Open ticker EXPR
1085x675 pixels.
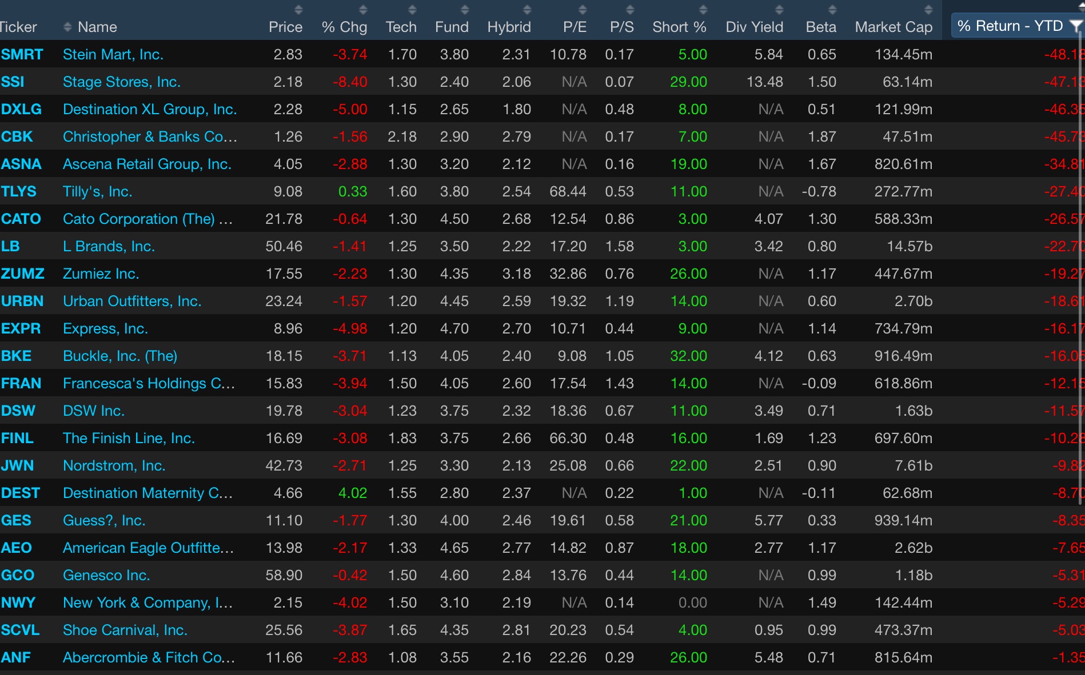tap(21, 328)
